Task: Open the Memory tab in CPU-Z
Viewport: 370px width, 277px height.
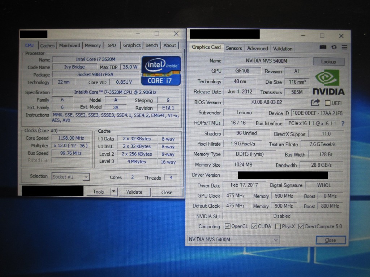Action: point(93,45)
